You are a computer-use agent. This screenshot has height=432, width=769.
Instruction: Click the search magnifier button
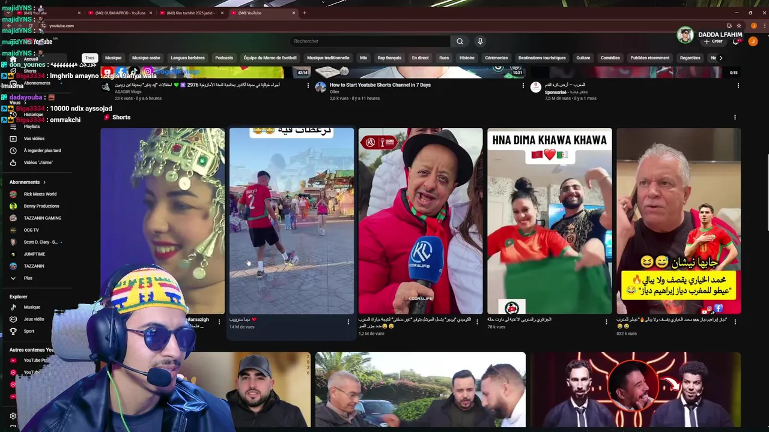tap(460, 41)
